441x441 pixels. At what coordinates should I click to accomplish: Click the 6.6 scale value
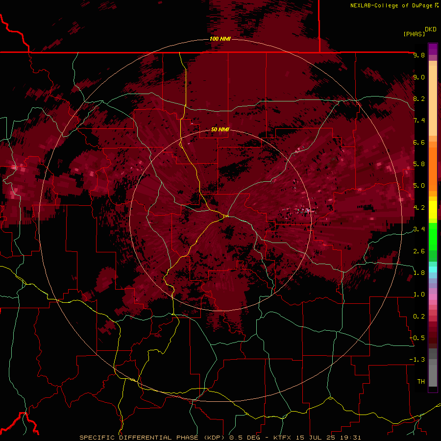(419, 142)
